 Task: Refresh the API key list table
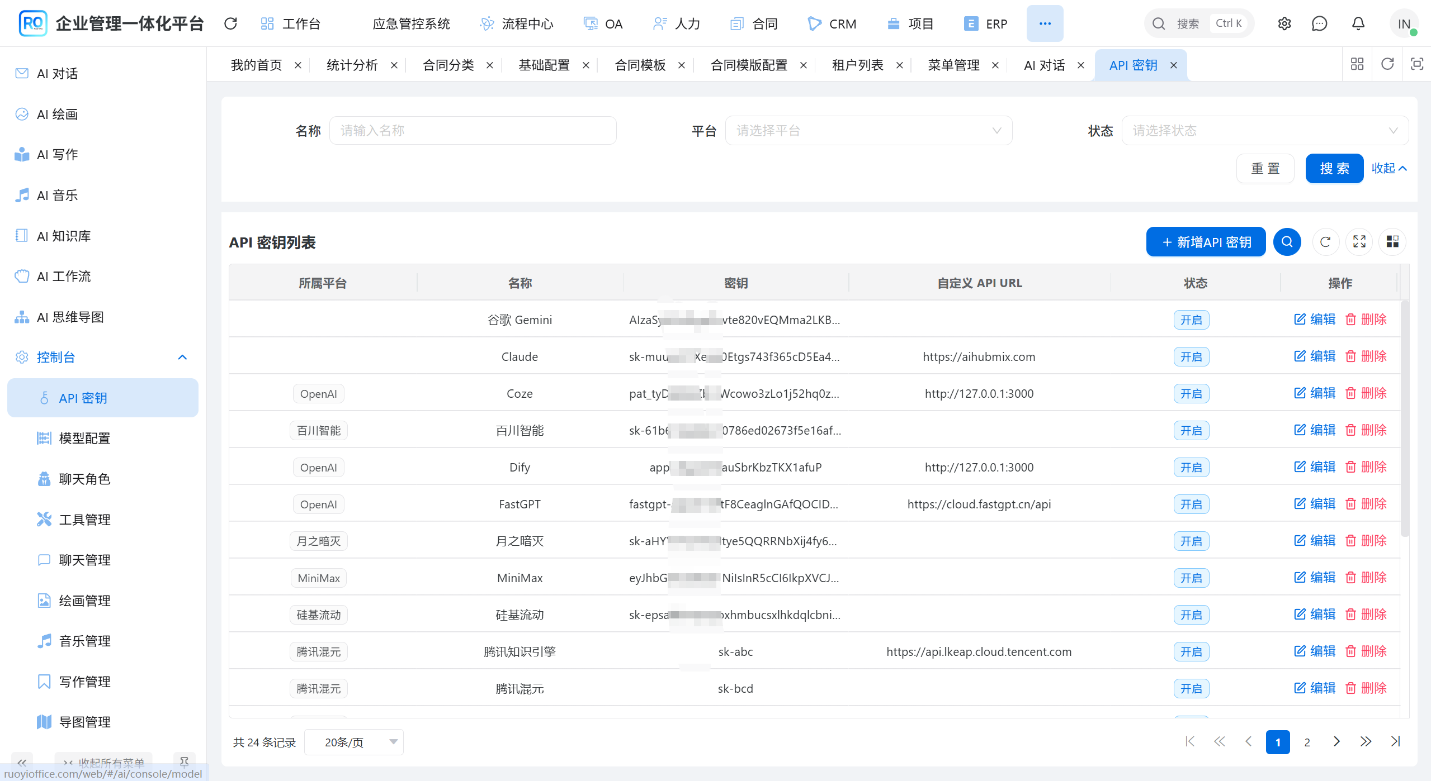[1325, 242]
